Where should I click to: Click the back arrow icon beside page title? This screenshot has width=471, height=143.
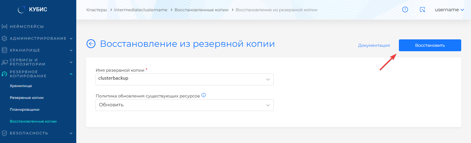click(91, 44)
